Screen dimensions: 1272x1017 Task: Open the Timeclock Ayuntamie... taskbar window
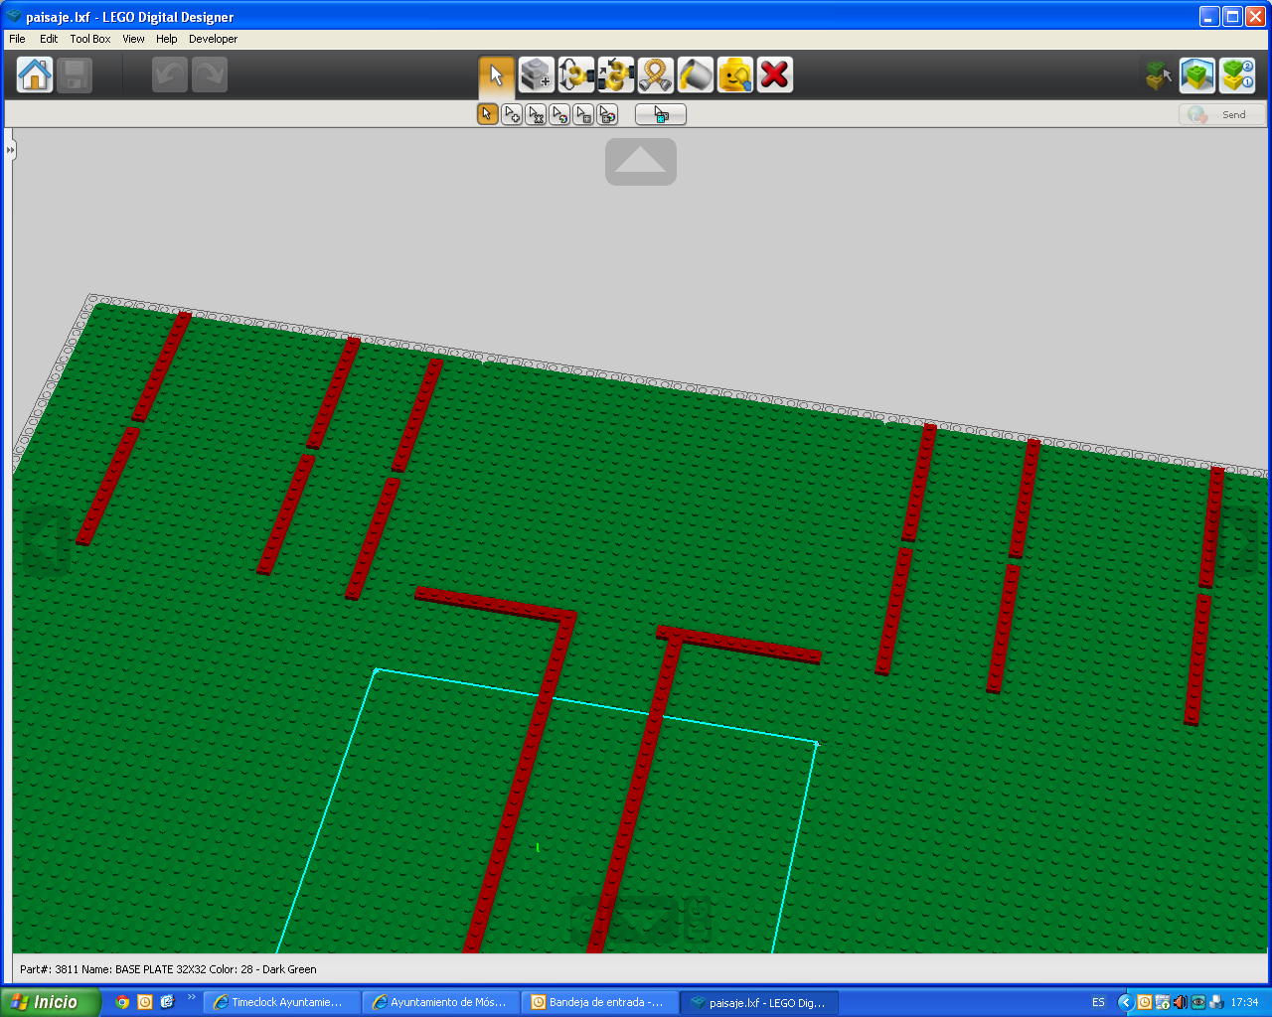(x=282, y=1003)
